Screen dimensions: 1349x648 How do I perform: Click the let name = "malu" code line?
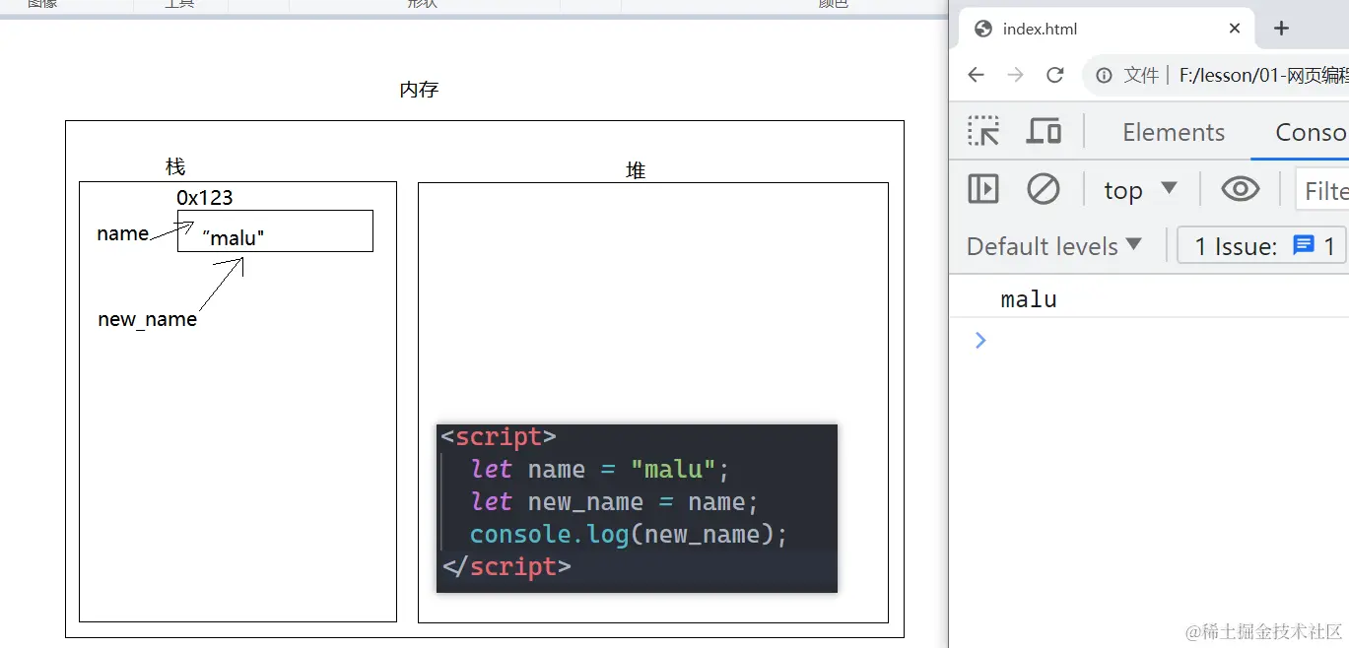point(600,470)
